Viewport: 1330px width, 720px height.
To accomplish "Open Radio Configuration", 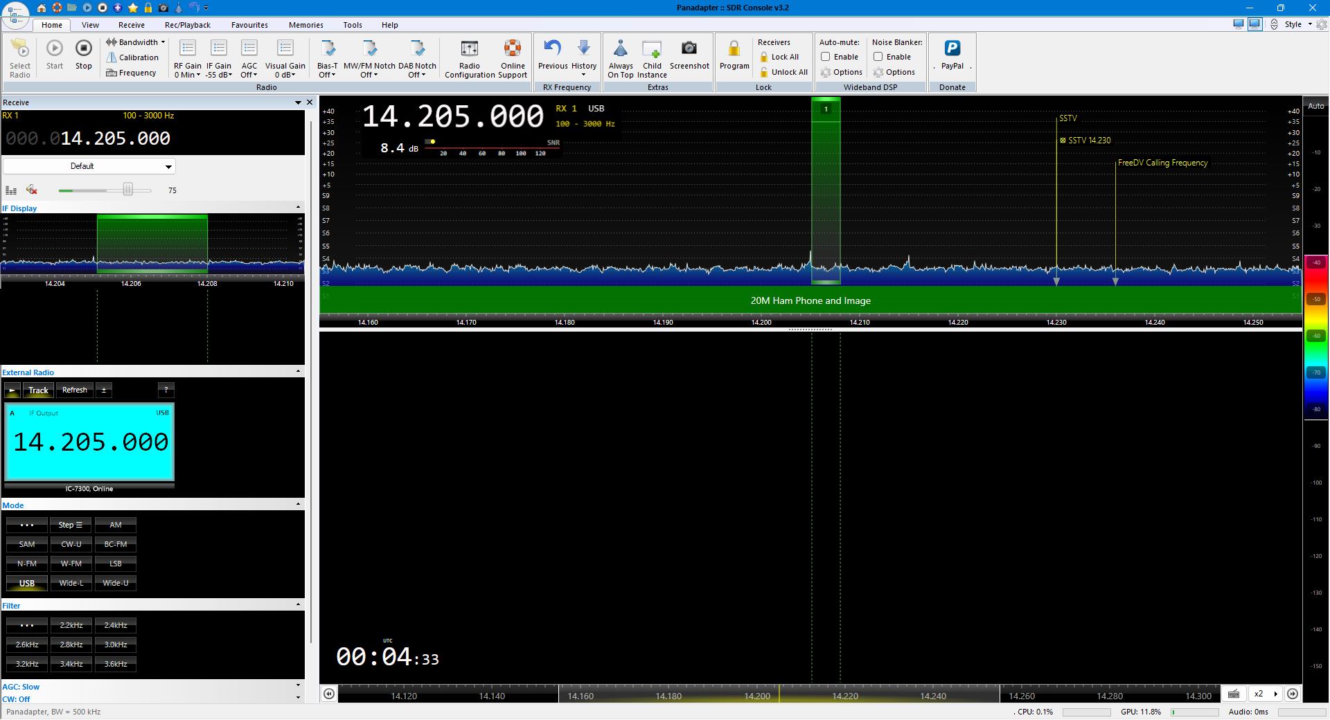I will coord(469,50).
